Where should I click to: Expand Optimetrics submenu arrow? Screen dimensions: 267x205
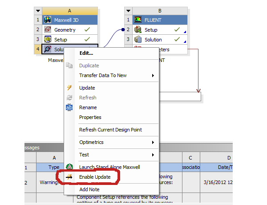153,142
